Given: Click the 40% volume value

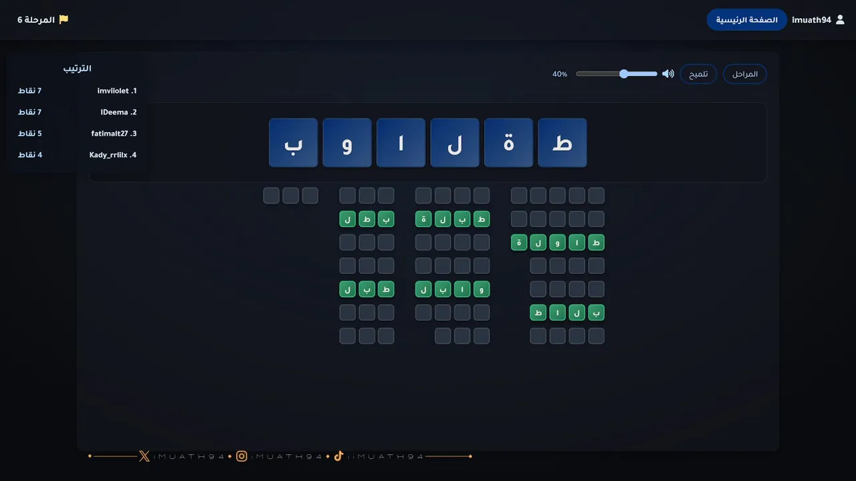Looking at the screenshot, I should tap(560, 74).
